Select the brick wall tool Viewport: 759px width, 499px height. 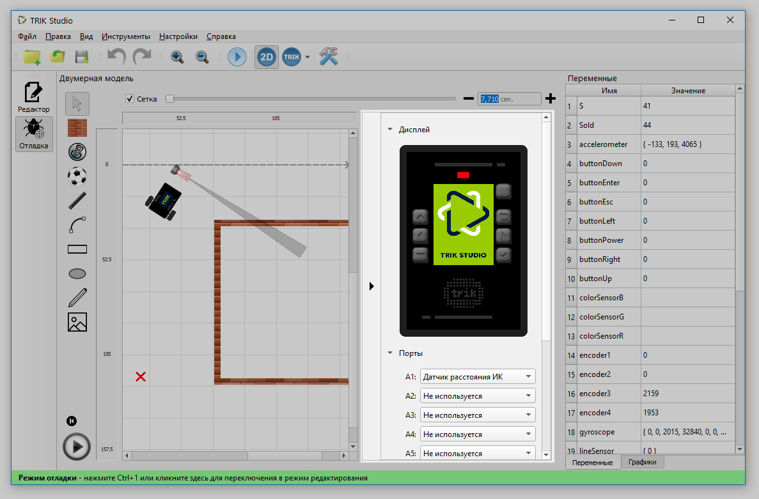tap(77, 128)
